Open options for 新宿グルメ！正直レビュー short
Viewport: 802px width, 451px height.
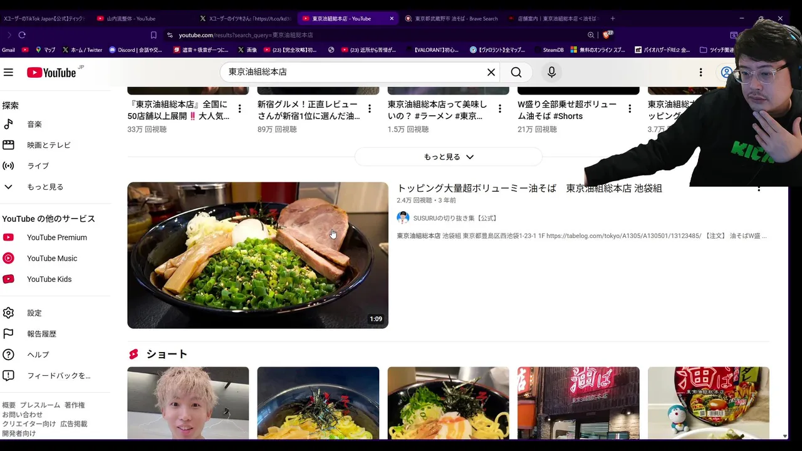[370, 109]
